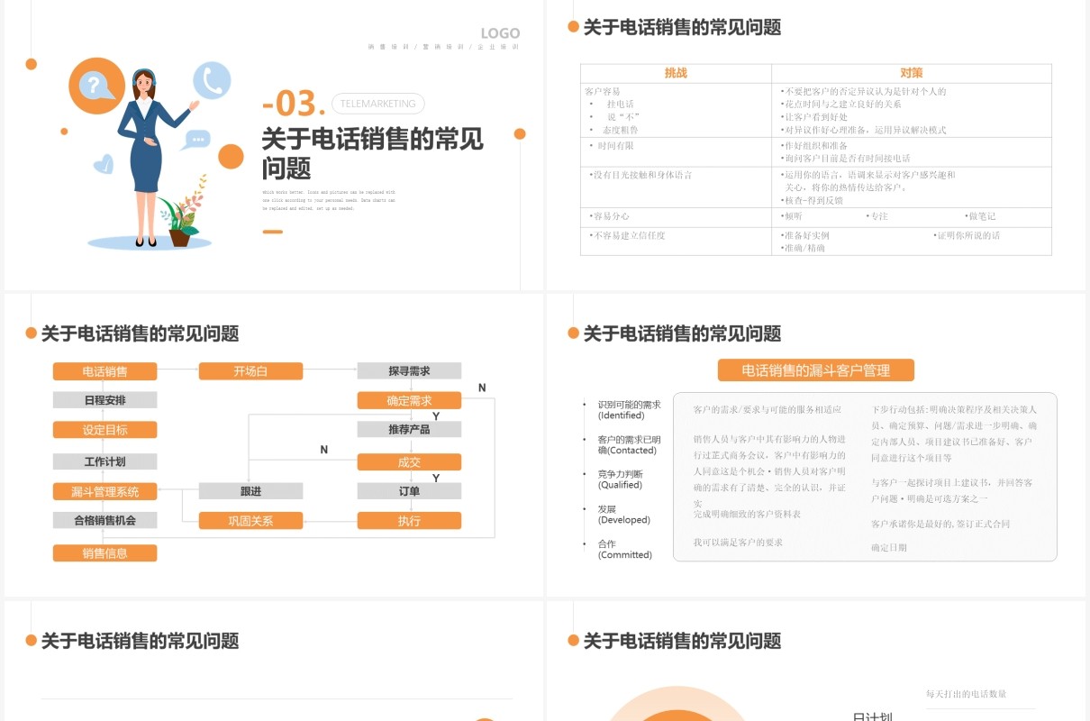Image resolution: width=1090 pixels, height=721 pixels.
Task: Click the slide heading above the 挑战 table
Action: coord(682,27)
